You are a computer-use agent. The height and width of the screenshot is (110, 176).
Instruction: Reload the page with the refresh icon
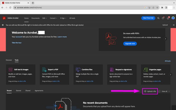click(x=10, y=8)
